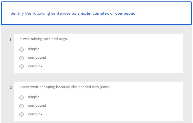This screenshot has height=123, width=193.
Task: Click the 'complex' label text under question 2
Action: pos(35,114)
